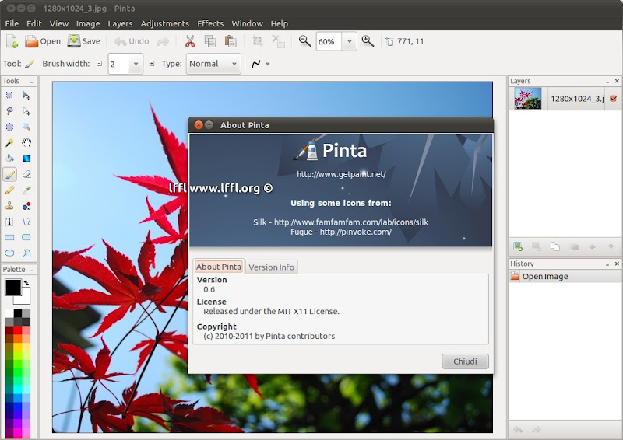Select the Color Picker eyedropper tool
The height and width of the screenshot is (440, 623).
point(26,190)
